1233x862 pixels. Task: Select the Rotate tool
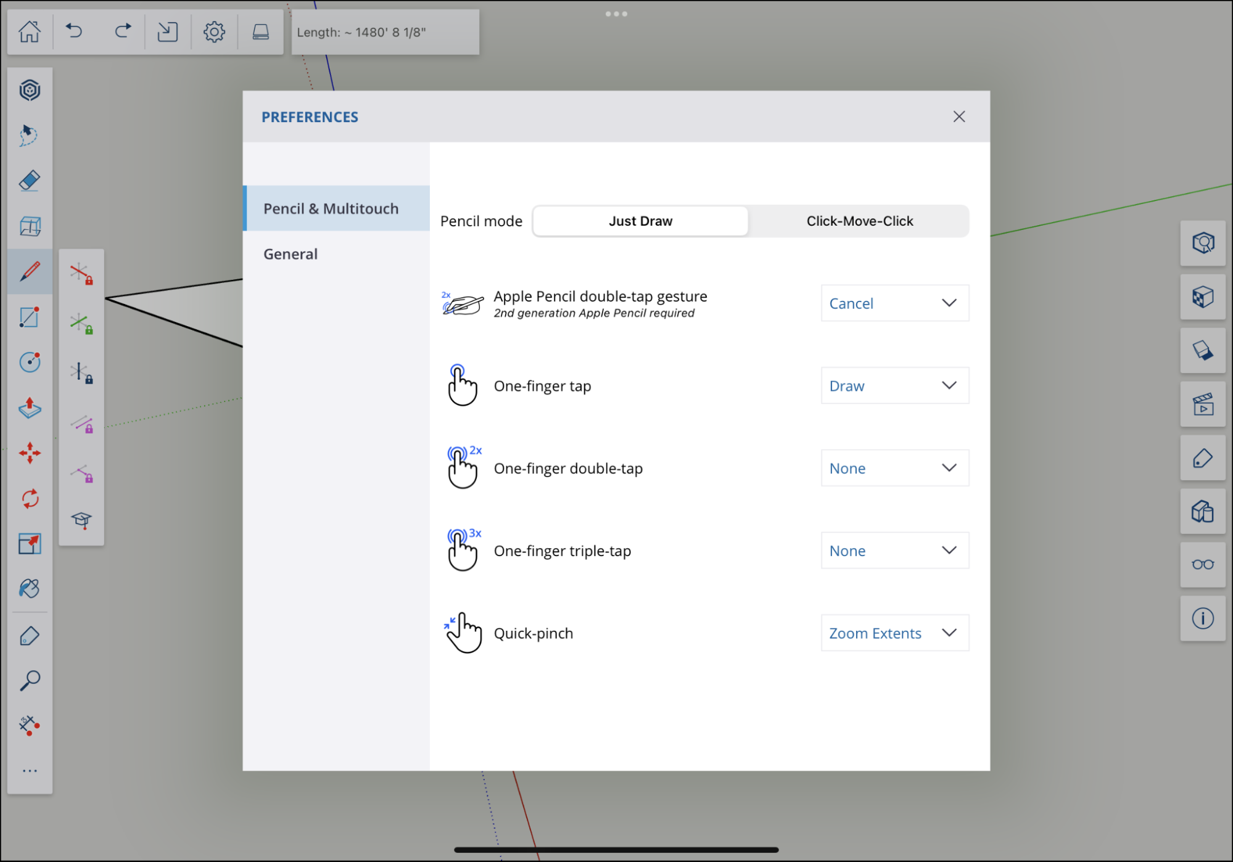pyautogui.click(x=30, y=498)
